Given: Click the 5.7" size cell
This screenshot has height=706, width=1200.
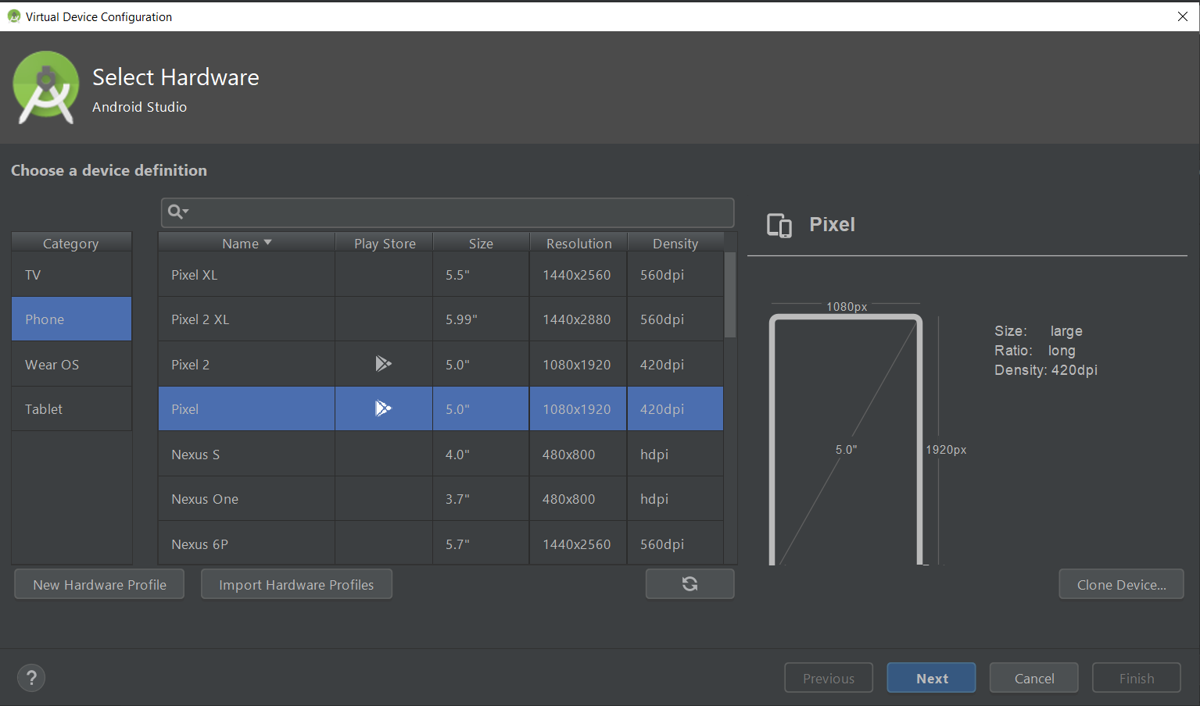Looking at the screenshot, I should [x=481, y=544].
